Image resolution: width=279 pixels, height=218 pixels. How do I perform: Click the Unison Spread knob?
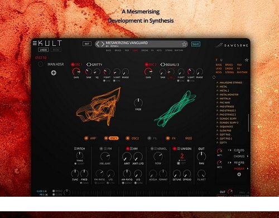[187, 173]
